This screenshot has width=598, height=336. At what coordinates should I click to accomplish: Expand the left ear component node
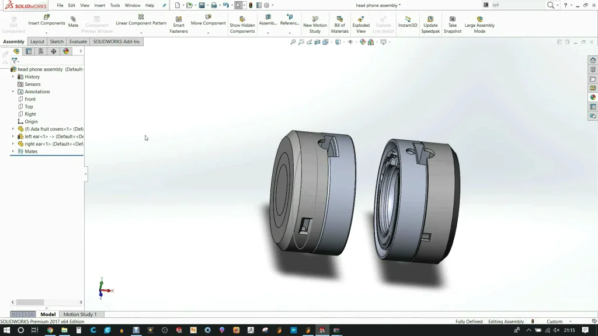pyautogui.click(x=13, y=136)
